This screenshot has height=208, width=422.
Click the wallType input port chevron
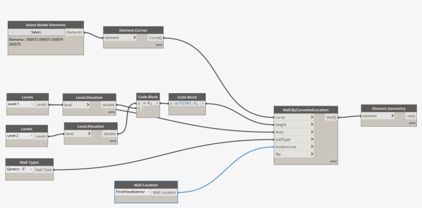pos(312,139)
